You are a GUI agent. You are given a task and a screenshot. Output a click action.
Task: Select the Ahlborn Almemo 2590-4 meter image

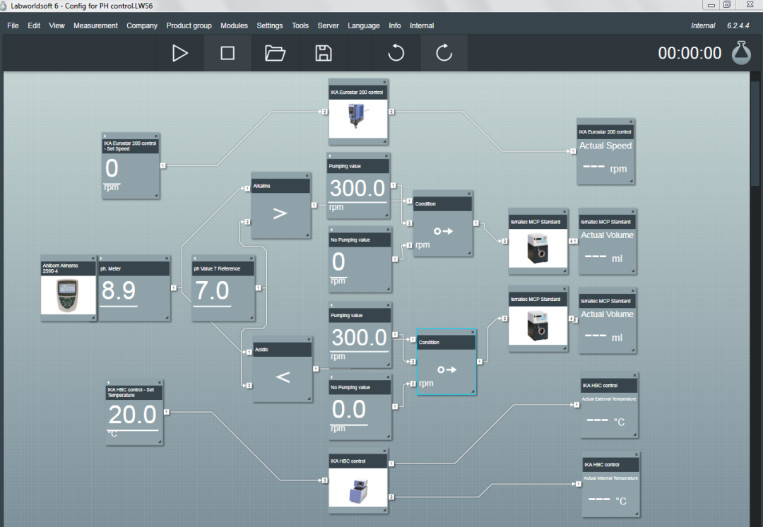(68, 295)
